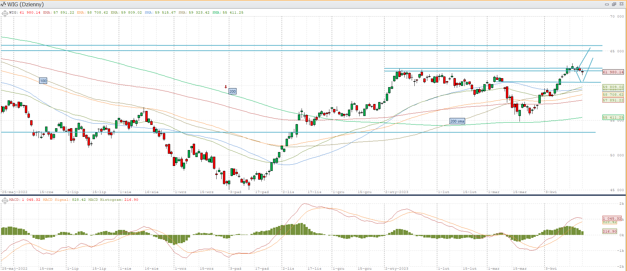Click the 2-sty-2023 date on the price chart axis
Image resolution: width=627 pixels, height=271 pixels.
pos(397,192)
